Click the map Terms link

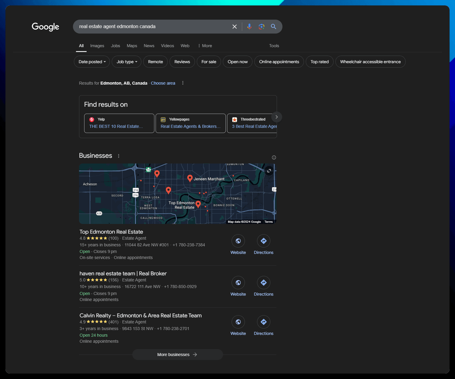point(269,222)
